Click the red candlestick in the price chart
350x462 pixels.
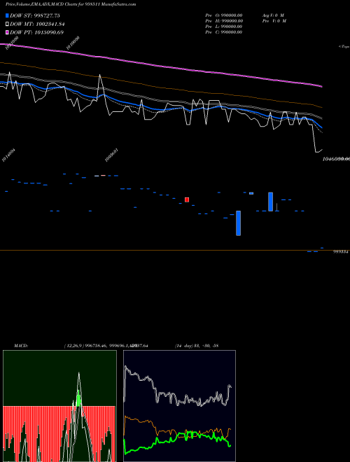click(x=187, y=199)
